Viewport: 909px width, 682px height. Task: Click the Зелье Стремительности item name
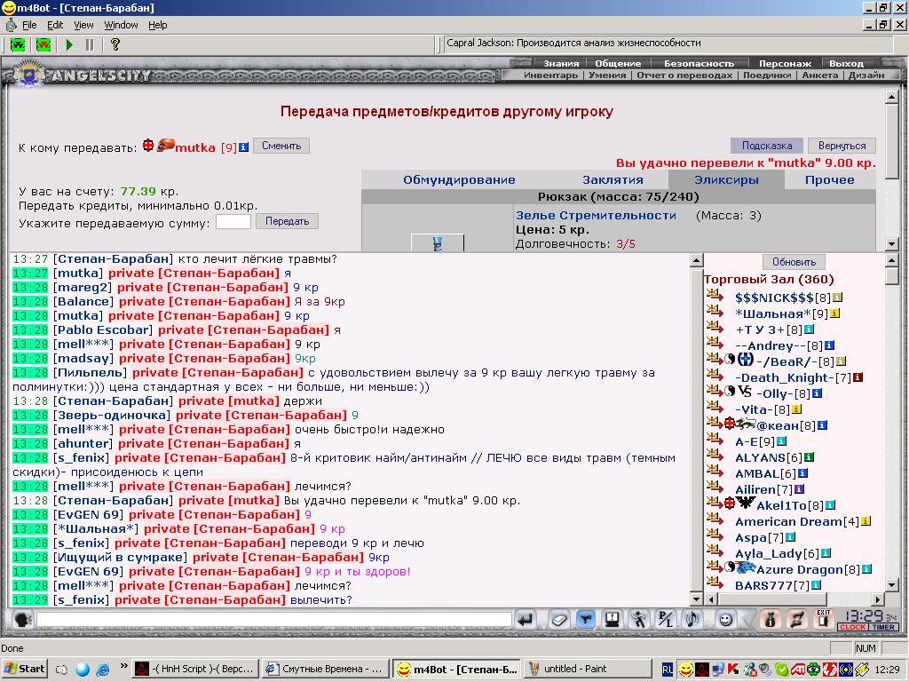tap(596, 215)
